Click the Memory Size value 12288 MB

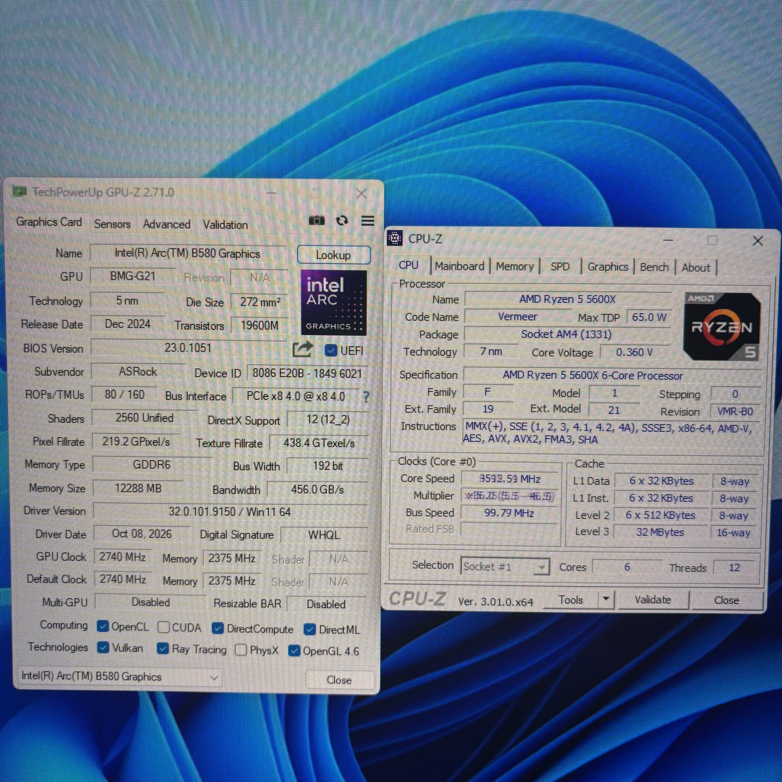click(138, 488)
